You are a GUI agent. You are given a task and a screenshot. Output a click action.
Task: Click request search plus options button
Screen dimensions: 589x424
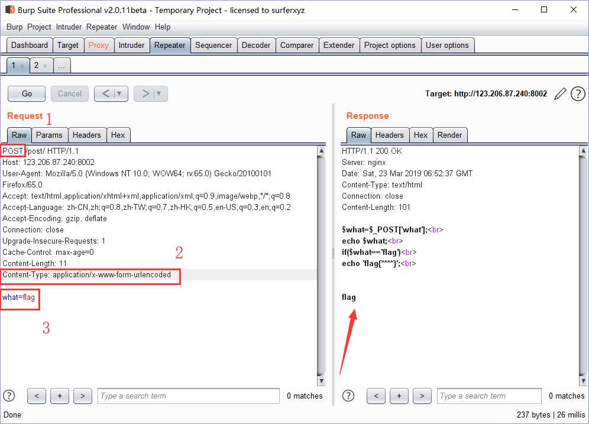[60, 396]
